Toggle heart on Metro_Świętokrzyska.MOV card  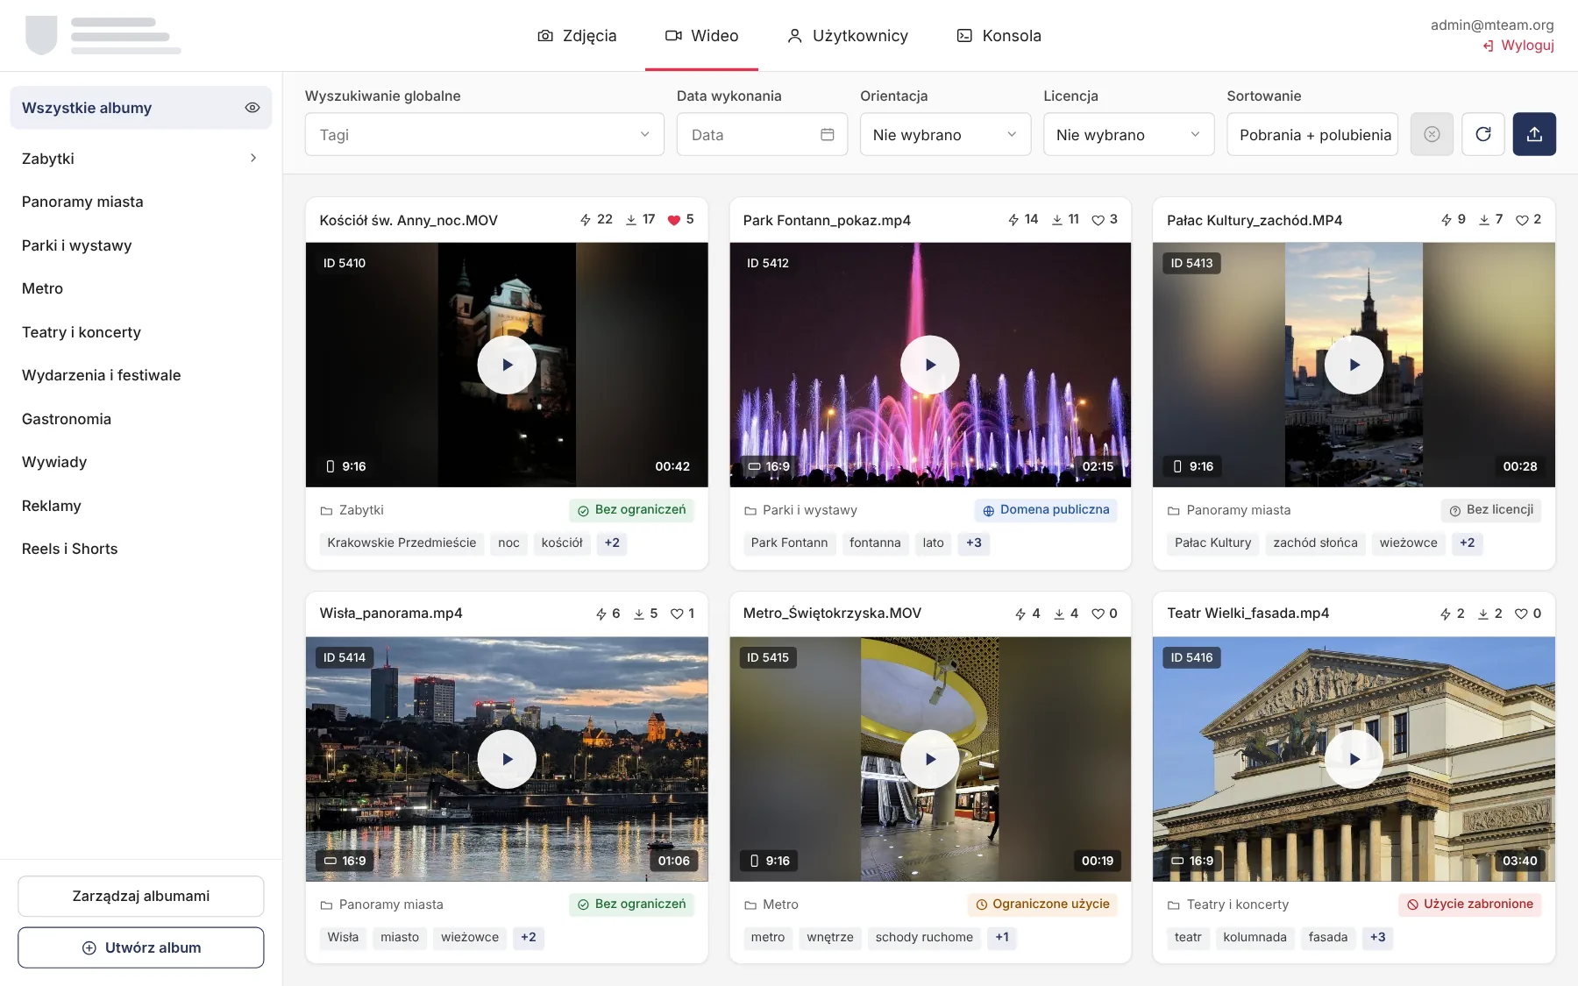(x=1098, y=614)
